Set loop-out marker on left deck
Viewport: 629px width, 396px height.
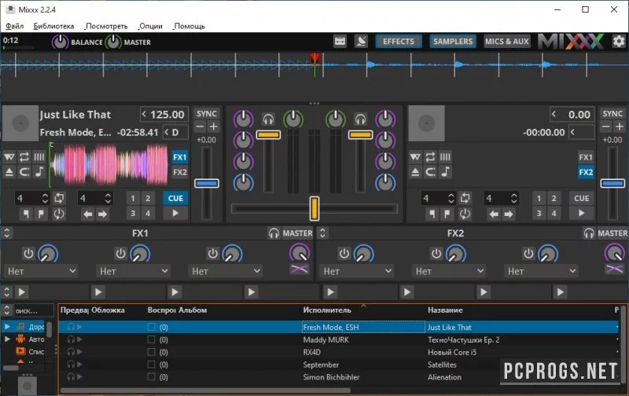pos(41,214)
